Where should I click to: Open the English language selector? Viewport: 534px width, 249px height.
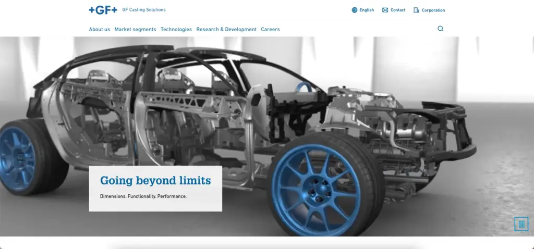(367, 10)
